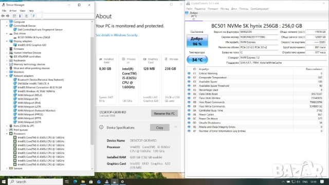Click the blue Help icon in Device Manager toolbar
Image resolution: width=329 pixels, height=185 pixels.
(x=21, y=16)
